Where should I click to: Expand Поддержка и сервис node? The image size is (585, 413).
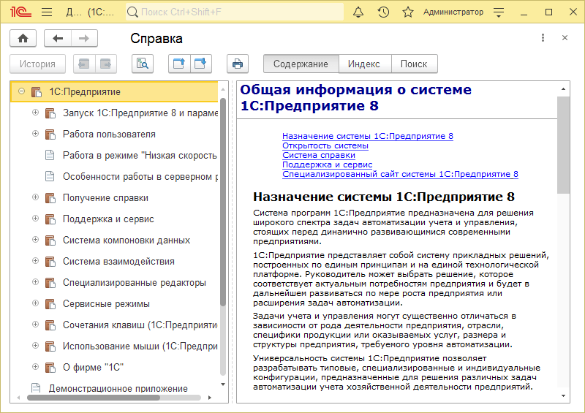point(35,219)
